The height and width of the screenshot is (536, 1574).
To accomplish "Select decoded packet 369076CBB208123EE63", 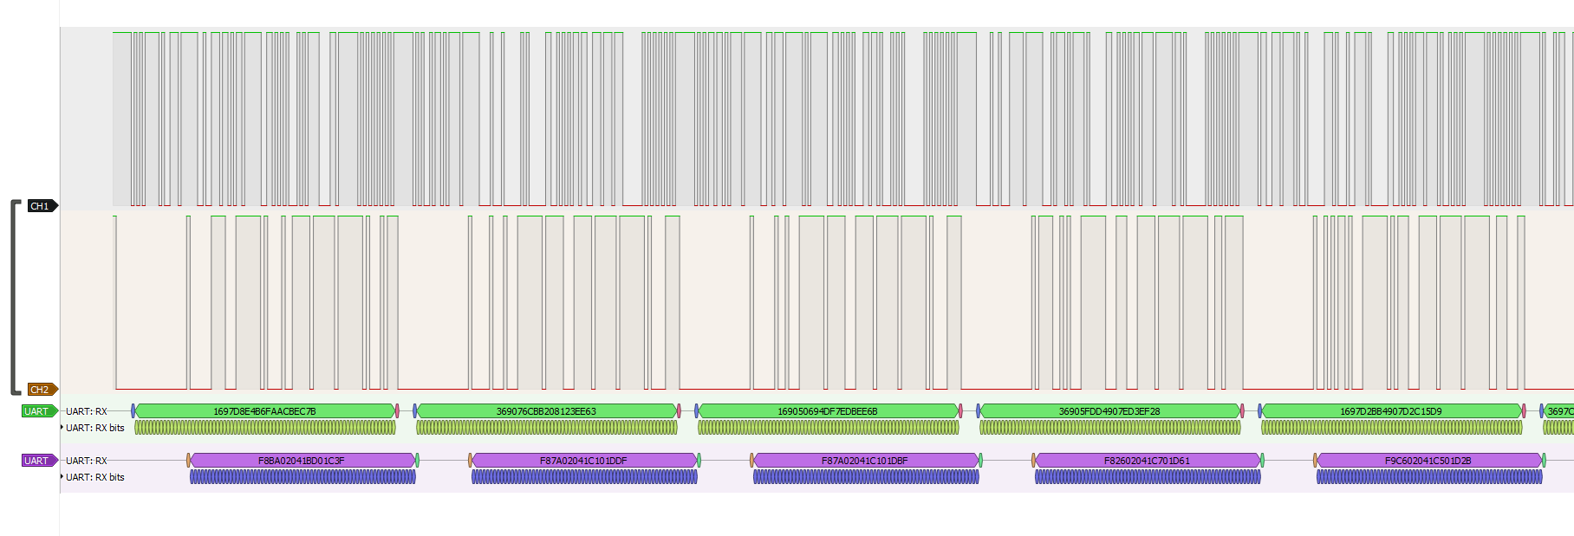I will (x=546, y=411).
